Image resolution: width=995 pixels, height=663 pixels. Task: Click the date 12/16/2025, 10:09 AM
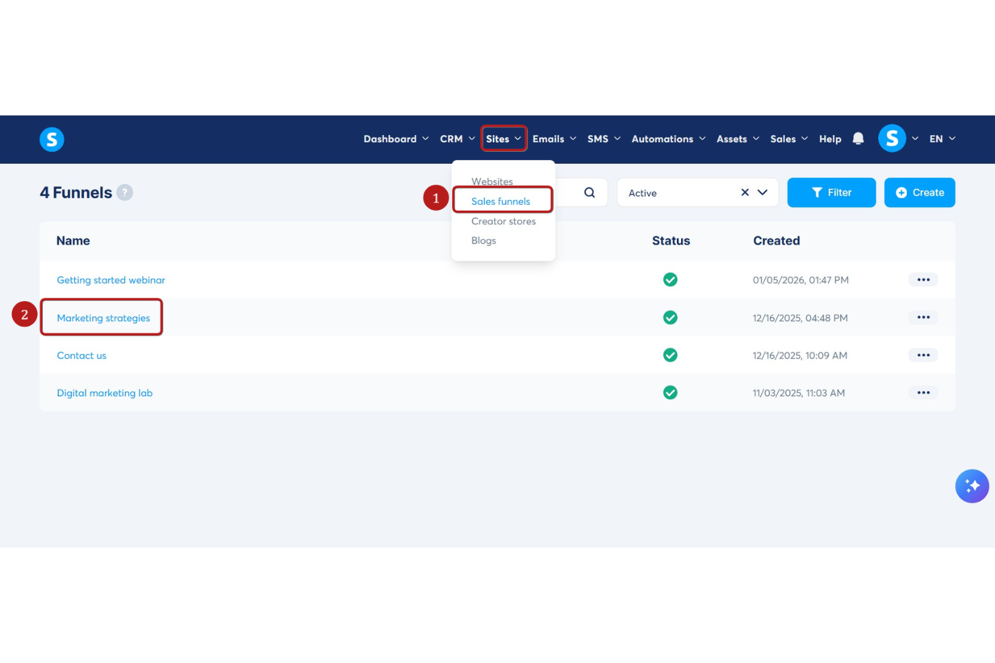coord(800,355)
